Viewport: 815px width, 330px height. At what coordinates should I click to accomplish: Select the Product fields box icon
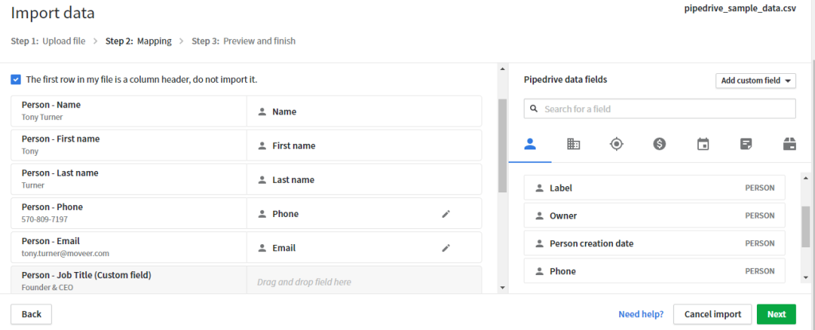coord(789,144)
